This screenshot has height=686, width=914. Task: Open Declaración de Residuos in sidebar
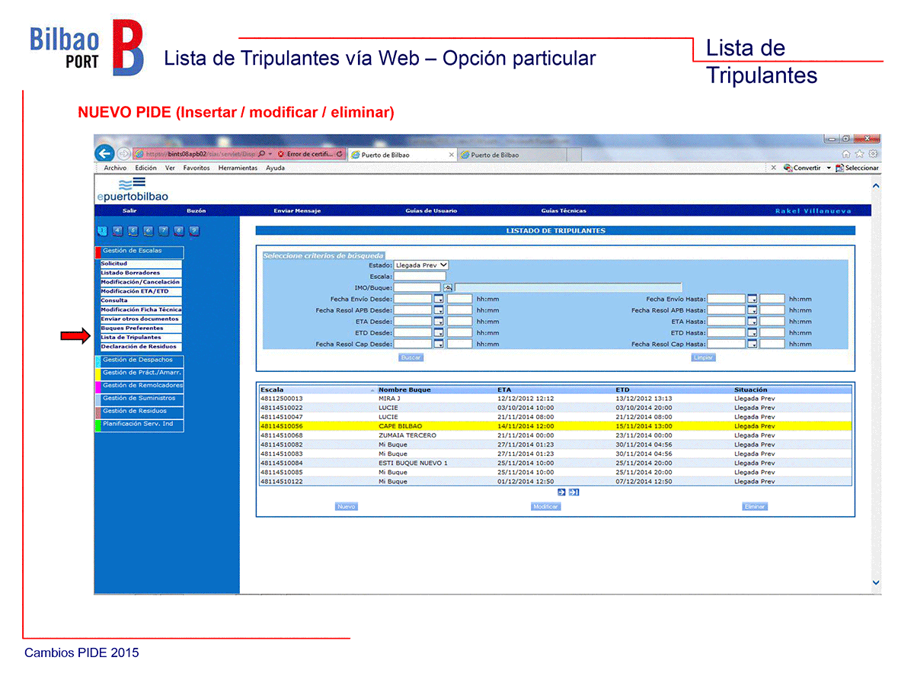coord(141,347)
